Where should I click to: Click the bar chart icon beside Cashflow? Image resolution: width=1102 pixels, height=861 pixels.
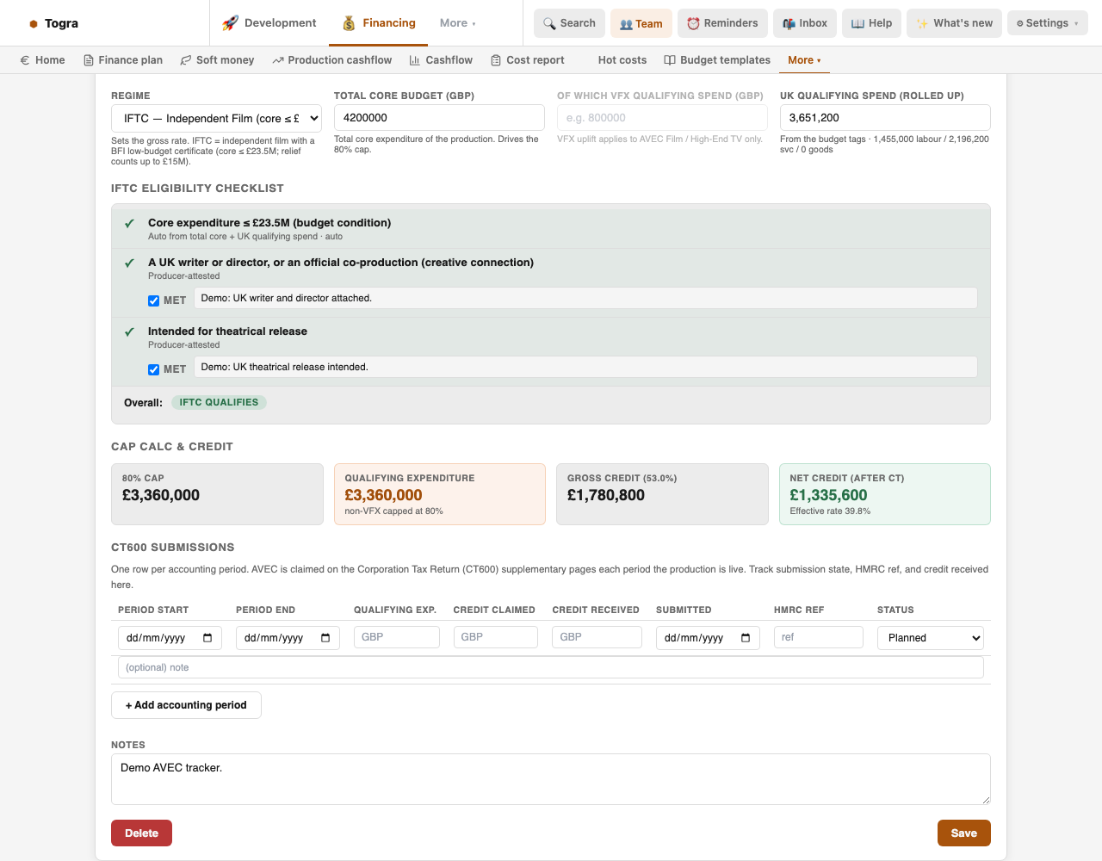(415, 60)
